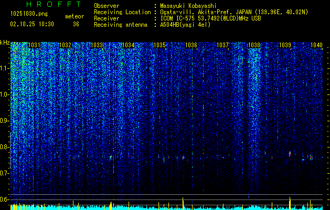Click the 1035 time marker

click(159, 45)
